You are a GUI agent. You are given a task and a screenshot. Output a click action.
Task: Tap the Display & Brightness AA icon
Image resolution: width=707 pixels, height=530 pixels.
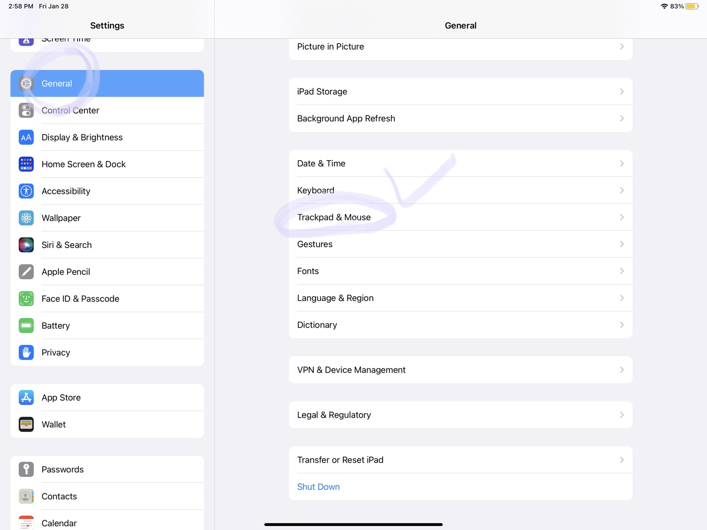tap(26, 138)
